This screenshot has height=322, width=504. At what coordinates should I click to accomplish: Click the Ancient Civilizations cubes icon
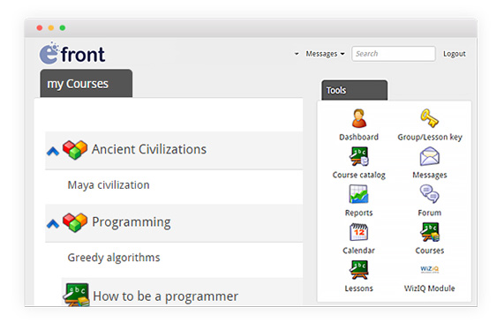click(74, 150)
